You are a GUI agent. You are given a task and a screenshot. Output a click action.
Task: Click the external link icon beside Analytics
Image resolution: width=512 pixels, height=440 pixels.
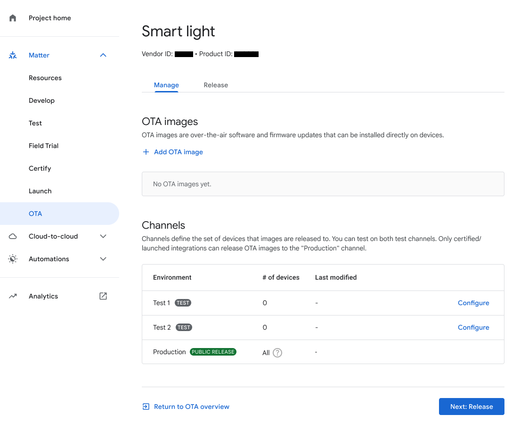coord(103,296)
